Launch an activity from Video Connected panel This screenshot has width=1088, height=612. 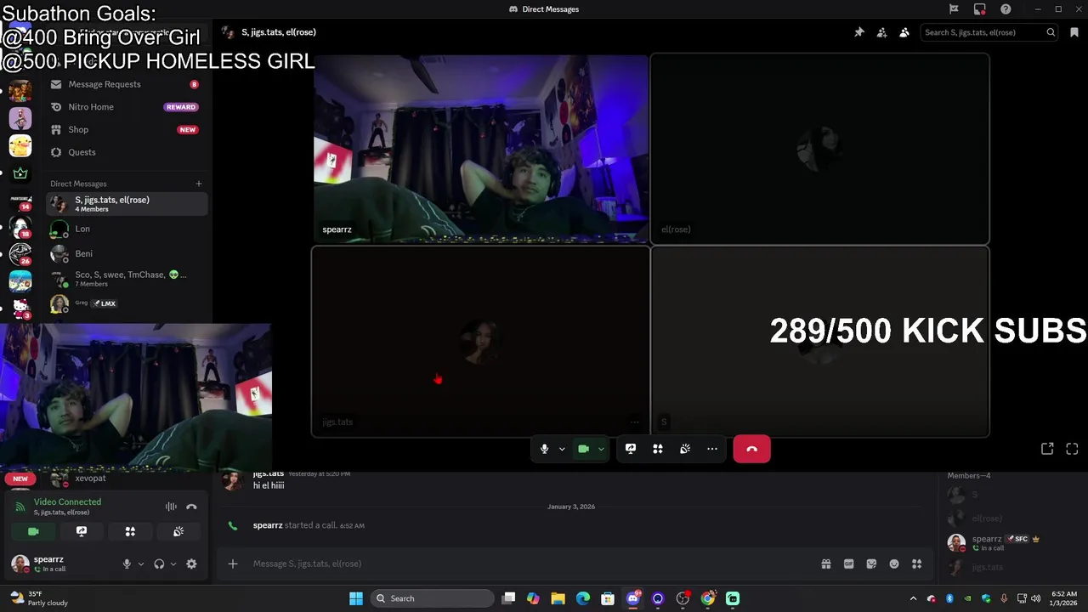click(x=130, y=531)
